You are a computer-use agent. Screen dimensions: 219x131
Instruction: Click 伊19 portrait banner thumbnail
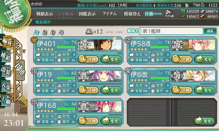(x=100, y=76)
